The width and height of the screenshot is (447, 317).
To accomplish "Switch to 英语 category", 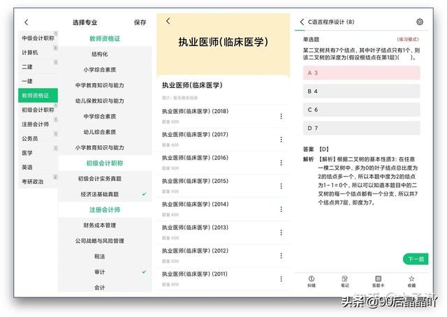I will pos(38,167).
